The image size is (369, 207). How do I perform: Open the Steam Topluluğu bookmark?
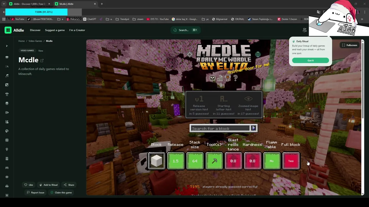[x=260, y=19]
